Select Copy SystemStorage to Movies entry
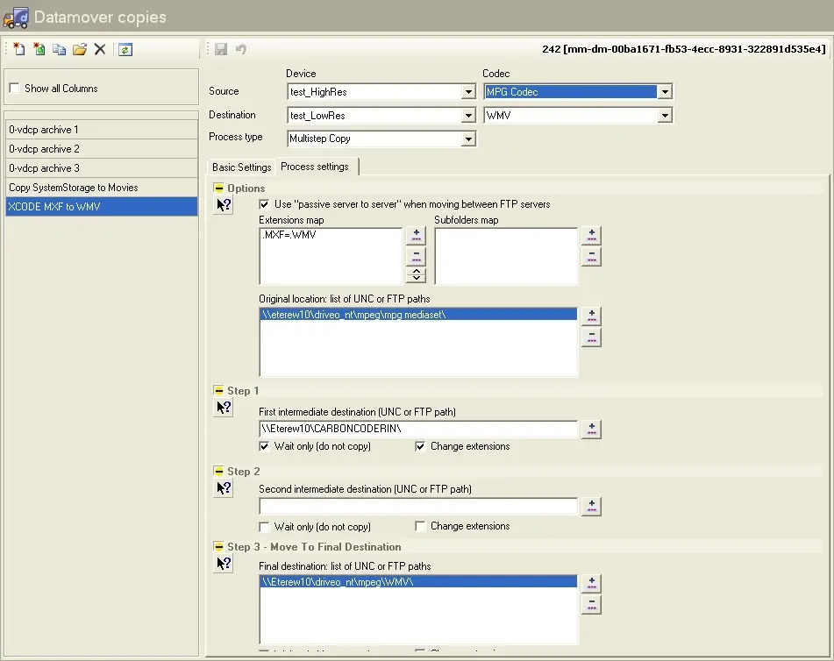Viewport: 834px width, 661px height. pos(74,188)
